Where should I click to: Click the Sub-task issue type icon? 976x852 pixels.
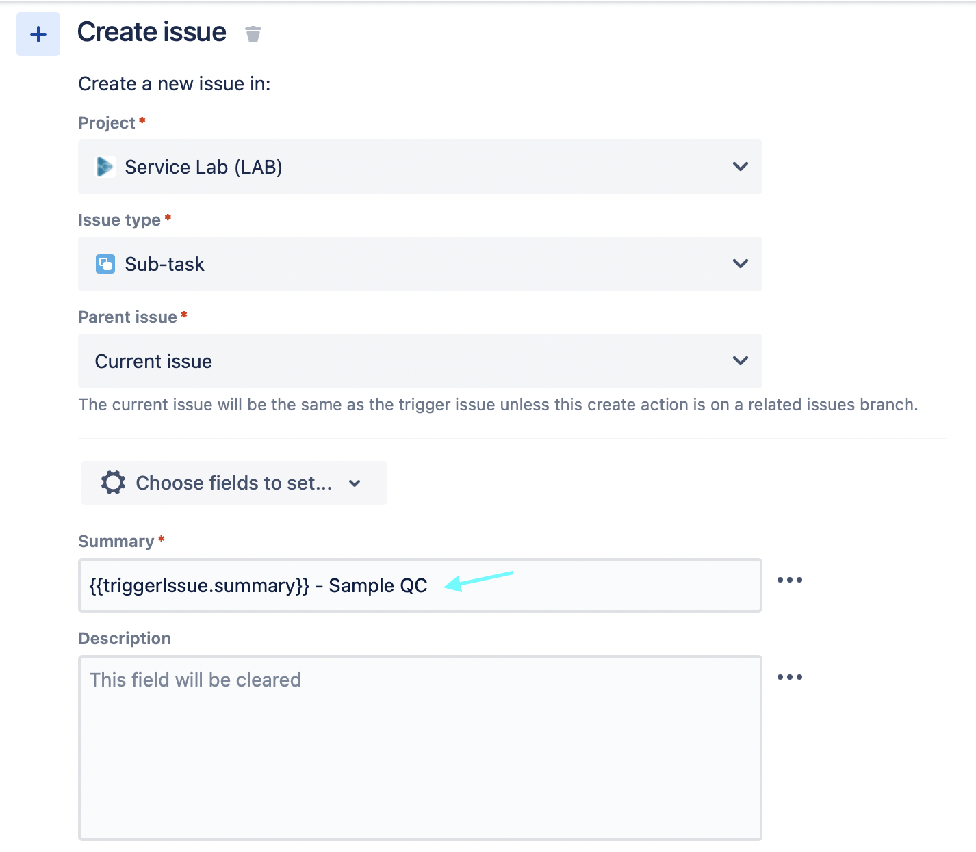click(x=105, y=264)
